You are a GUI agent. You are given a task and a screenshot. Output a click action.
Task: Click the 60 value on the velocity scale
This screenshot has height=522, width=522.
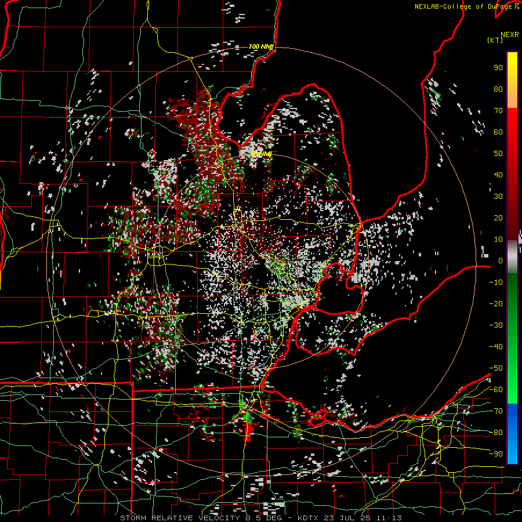point(498,132)
